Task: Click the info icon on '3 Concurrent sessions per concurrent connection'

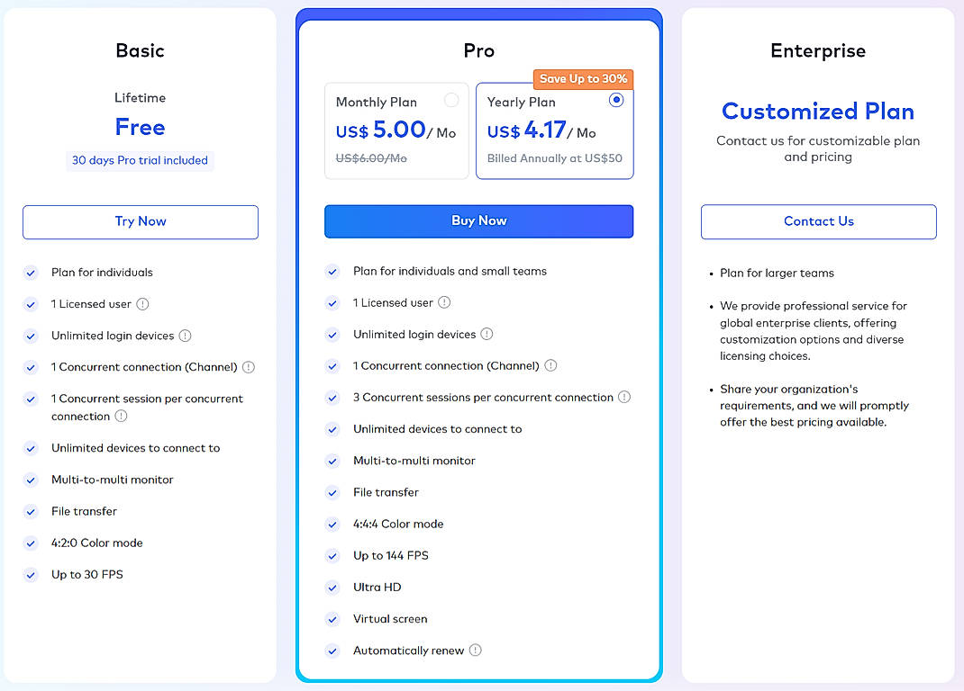Action: (x=624, y=397)
